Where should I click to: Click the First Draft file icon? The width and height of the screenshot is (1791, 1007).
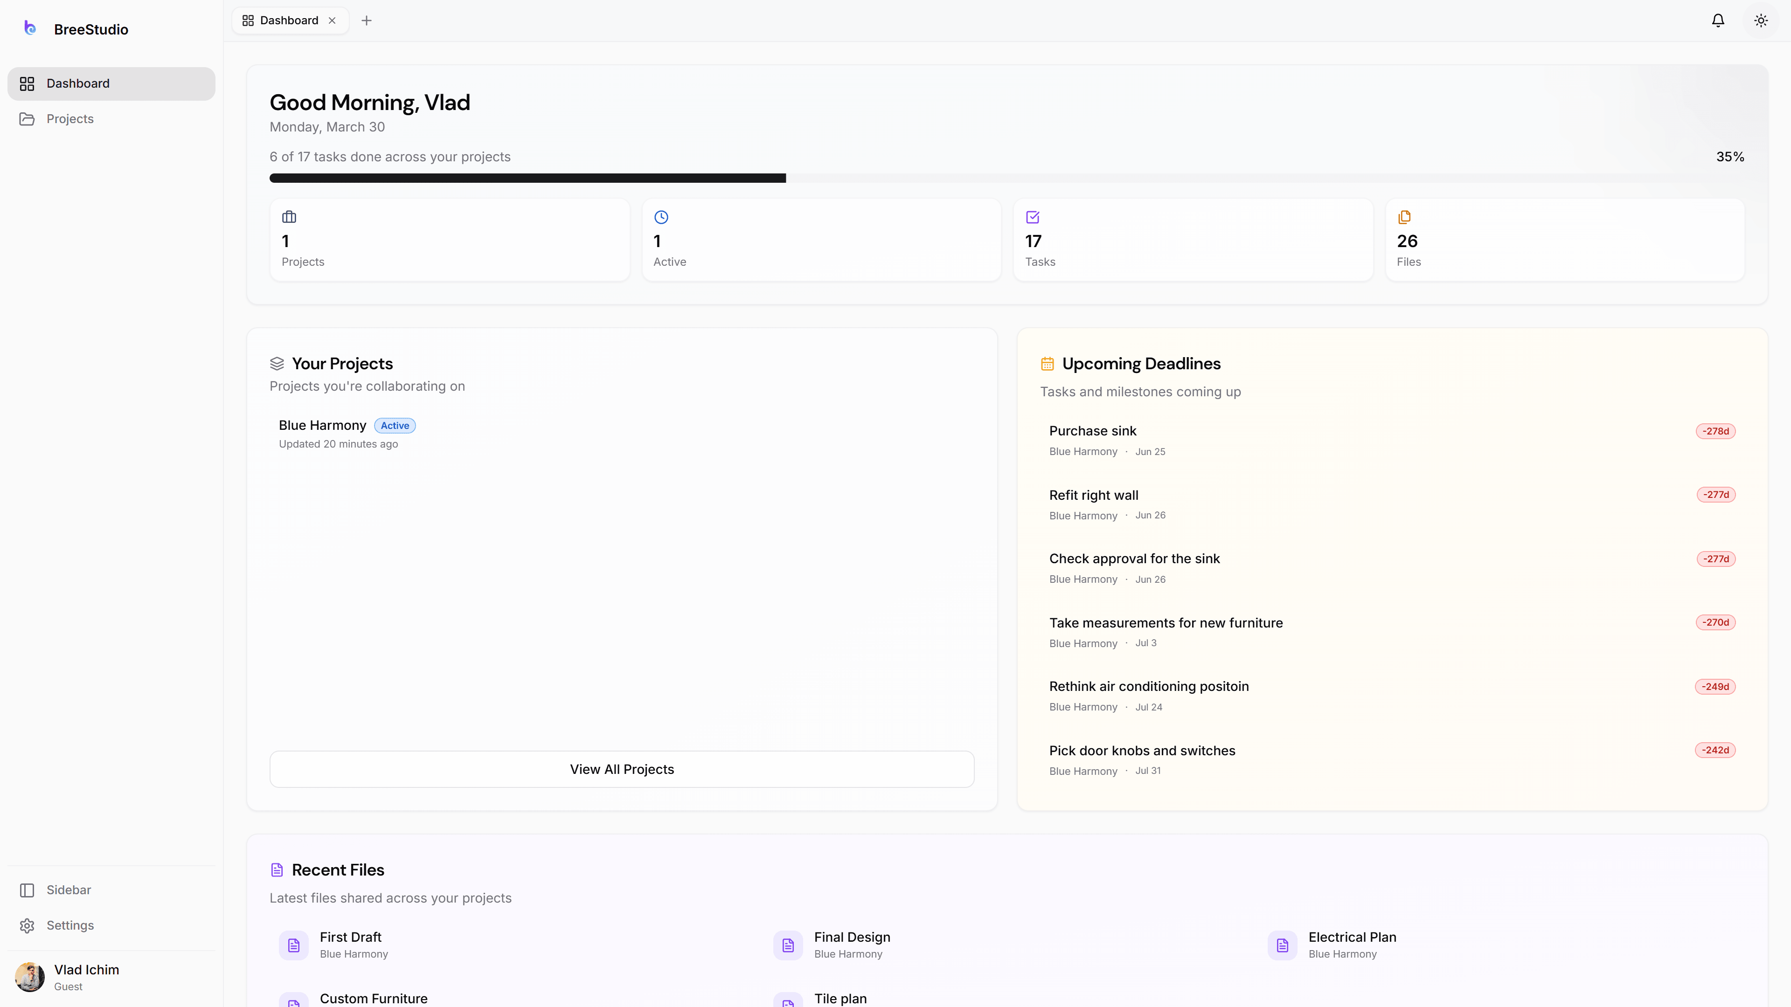(x=293, y=946)
